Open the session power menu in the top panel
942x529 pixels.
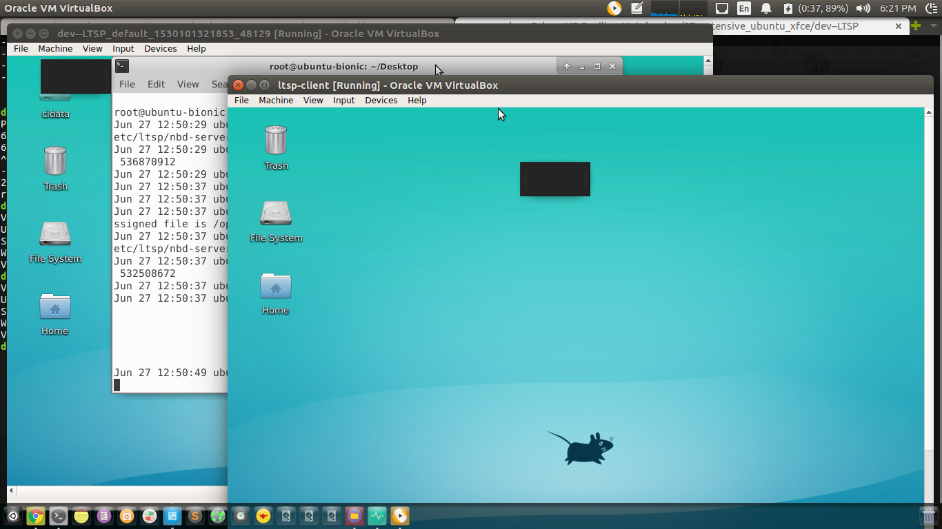tap(931, 8)
